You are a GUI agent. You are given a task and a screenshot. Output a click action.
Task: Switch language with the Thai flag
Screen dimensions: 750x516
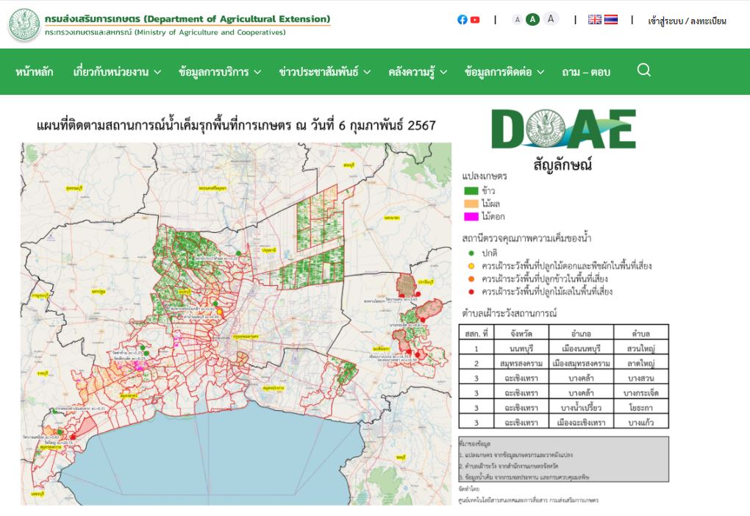pyautogui.click(x=611, y=20)
